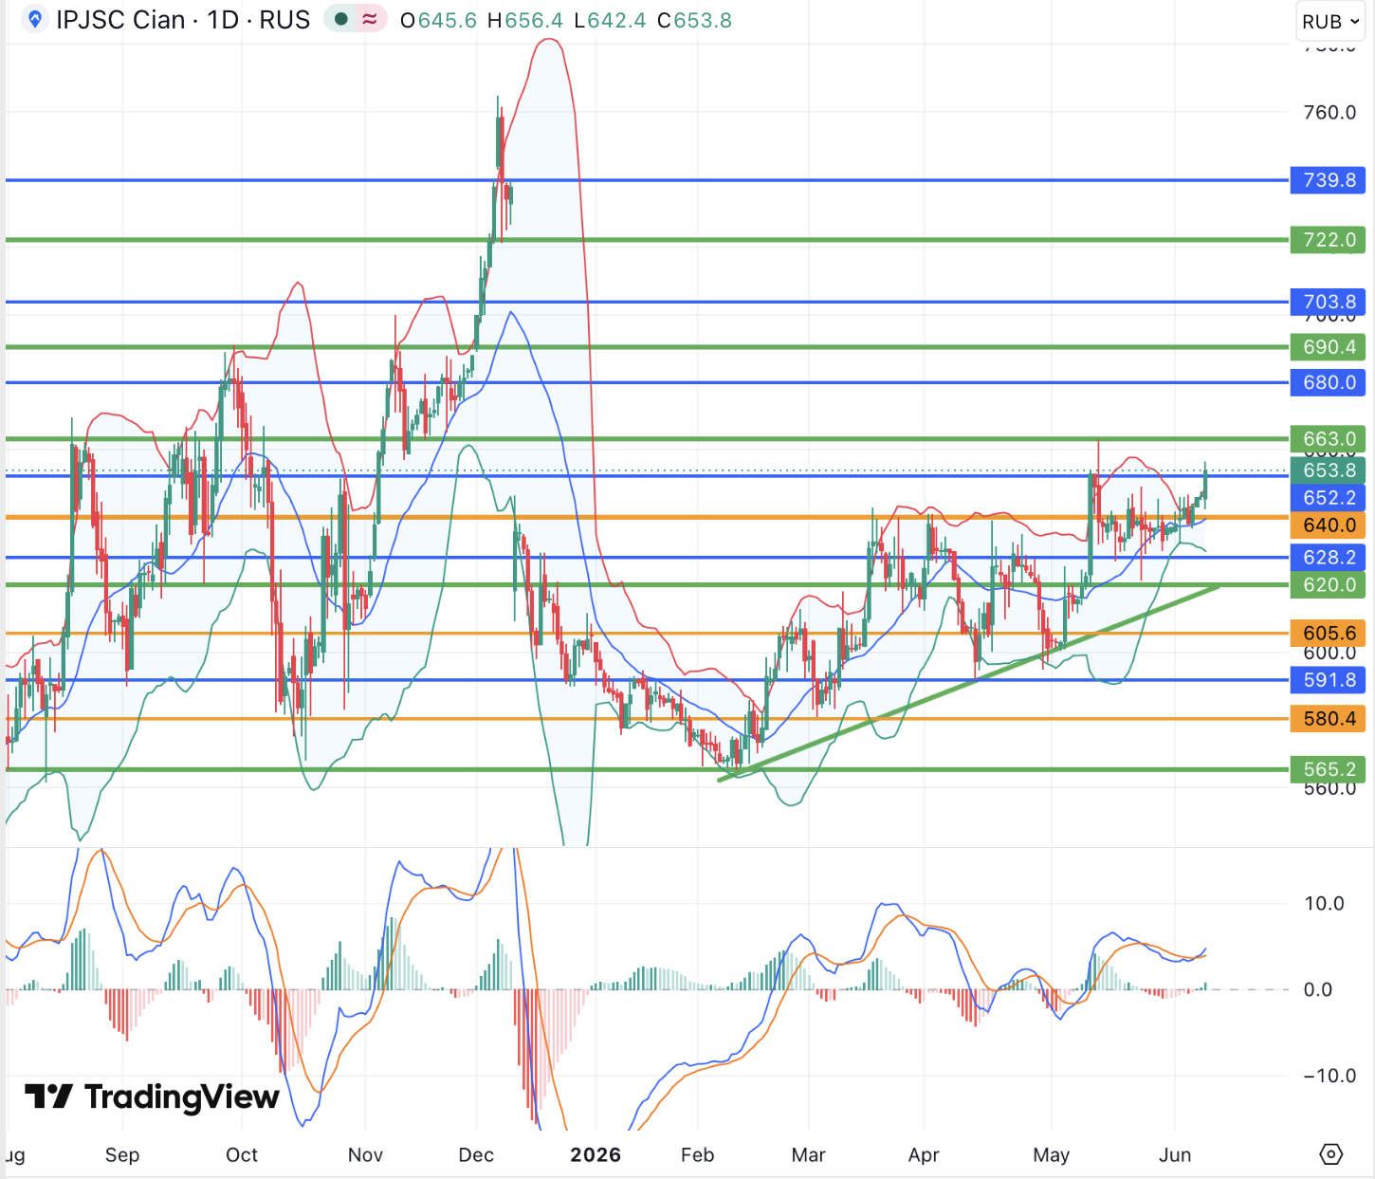Click the Dec label on the time axis
This screenshot has height=1179, width=1375.
click(x=476, y=1155)
